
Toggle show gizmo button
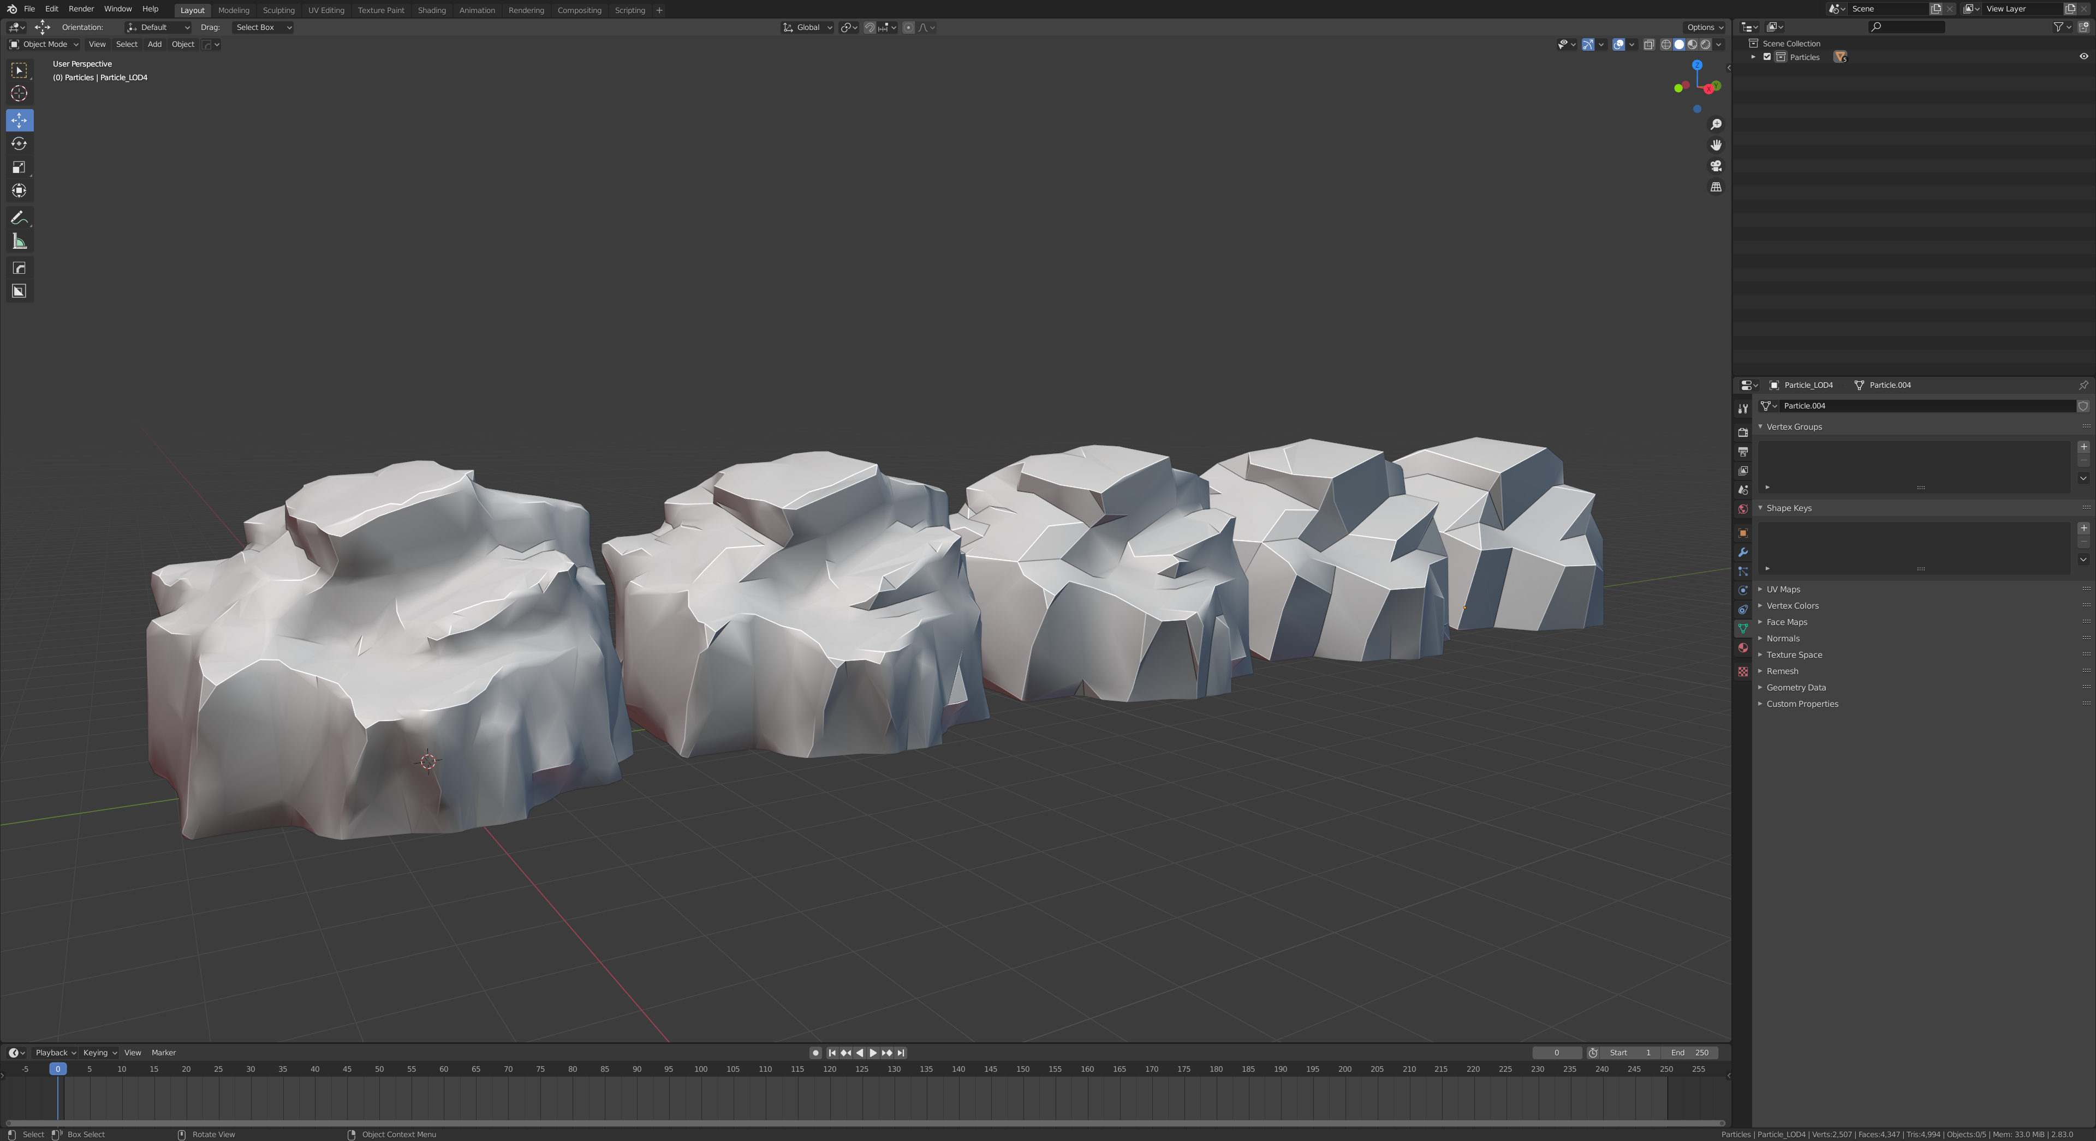click(x=1587, y=45)
